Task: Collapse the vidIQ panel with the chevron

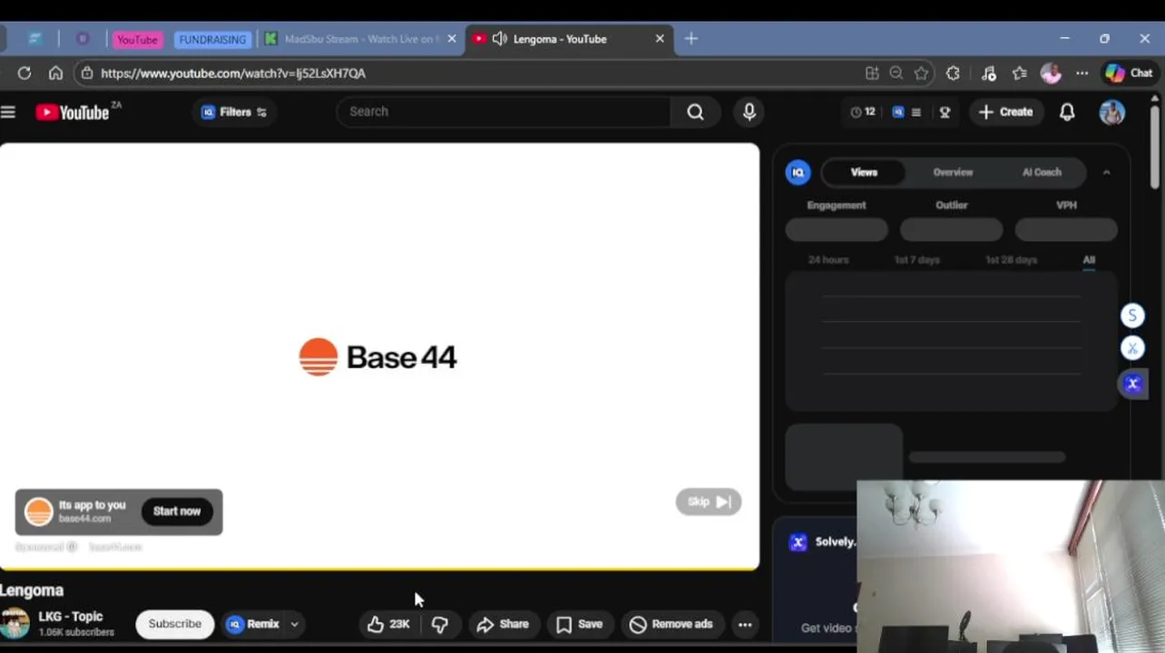Action: [x=1106, y=172]
